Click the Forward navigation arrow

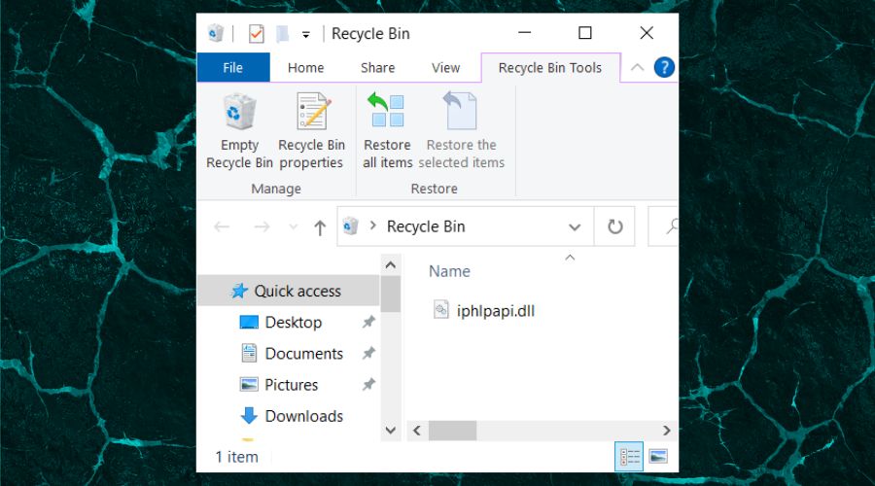pyautogui.click(x=262, y=226)
